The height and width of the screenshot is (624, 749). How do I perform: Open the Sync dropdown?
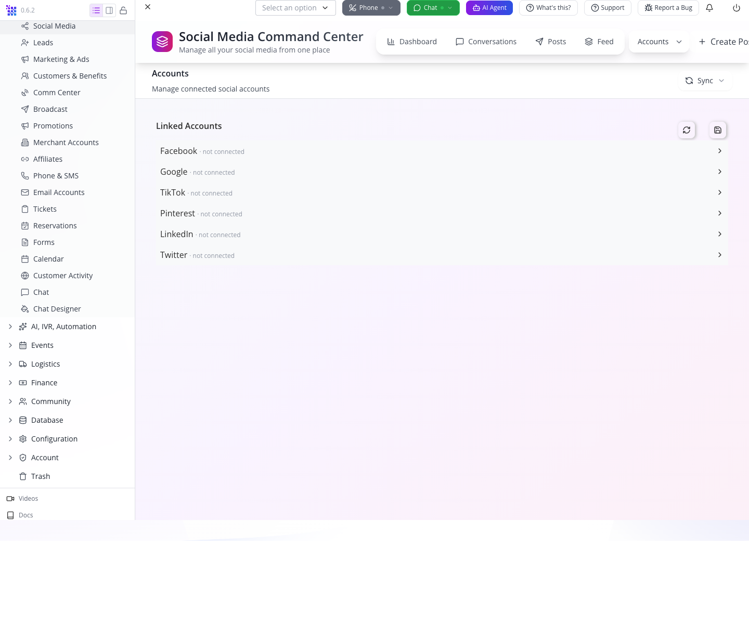coord(705,81)
